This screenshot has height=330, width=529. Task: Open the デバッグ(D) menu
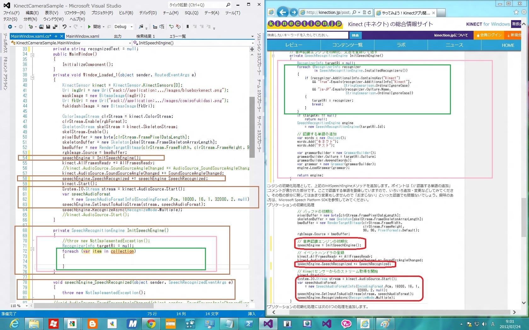(x=148, y=13)
